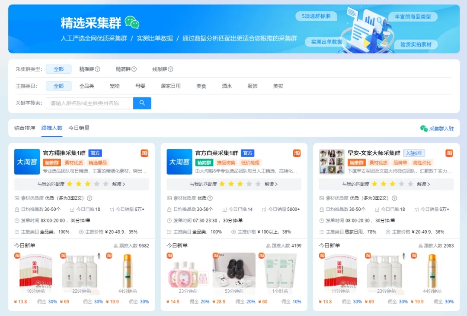Open 早安-文案大师采集群 title
467x316 pixels.
(x=374, y=153)
